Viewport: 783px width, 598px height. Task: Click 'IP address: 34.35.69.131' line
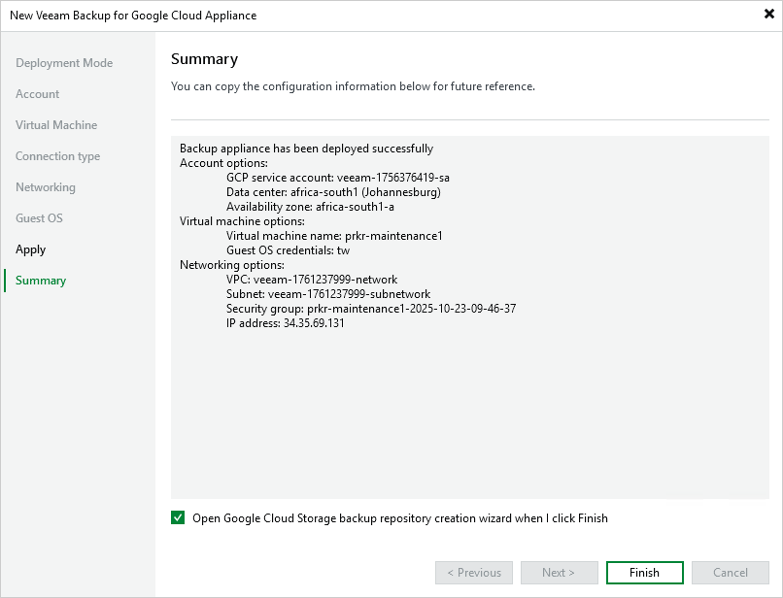286,323
